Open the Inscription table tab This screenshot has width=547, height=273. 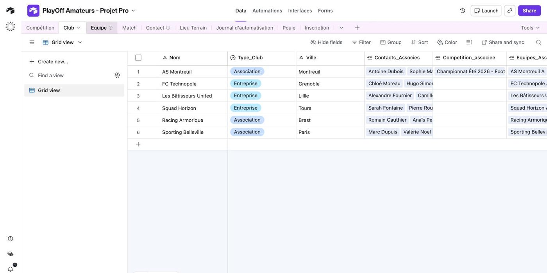(317, 28)
